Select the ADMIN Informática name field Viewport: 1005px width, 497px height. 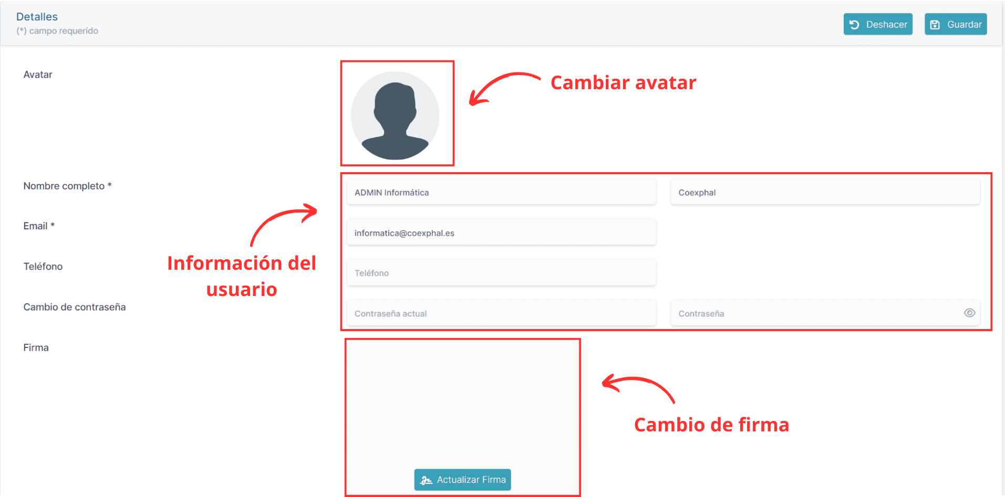tap(501, 192)
